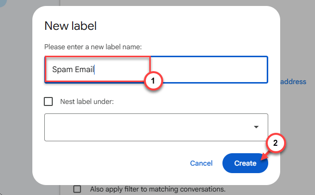Open the parent label dropdown
The image size is (315, 195).
pos(156,127)
